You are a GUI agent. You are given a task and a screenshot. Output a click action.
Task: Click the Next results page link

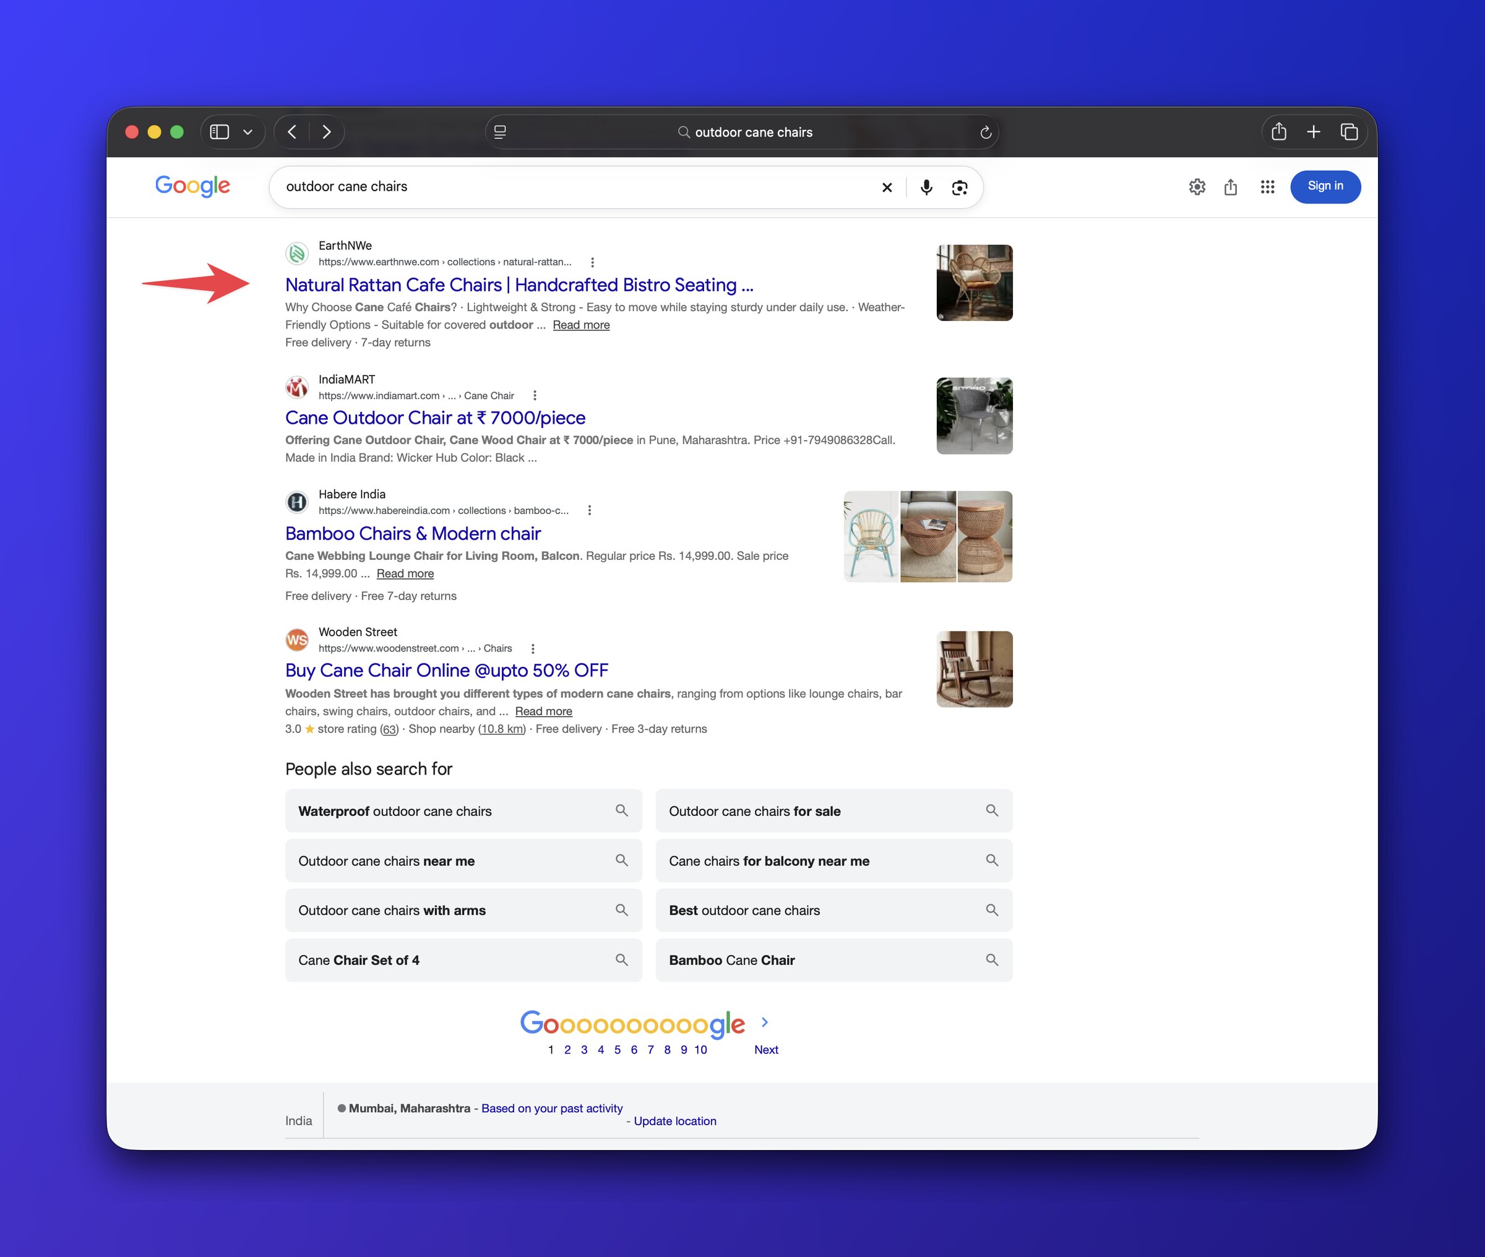[766, 1050]
